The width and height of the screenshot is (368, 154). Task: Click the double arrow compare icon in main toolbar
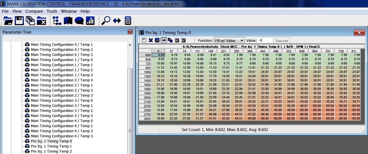pos(117,21)
